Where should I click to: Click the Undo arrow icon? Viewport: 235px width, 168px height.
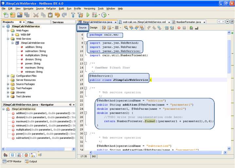click(x=57, y=15)
